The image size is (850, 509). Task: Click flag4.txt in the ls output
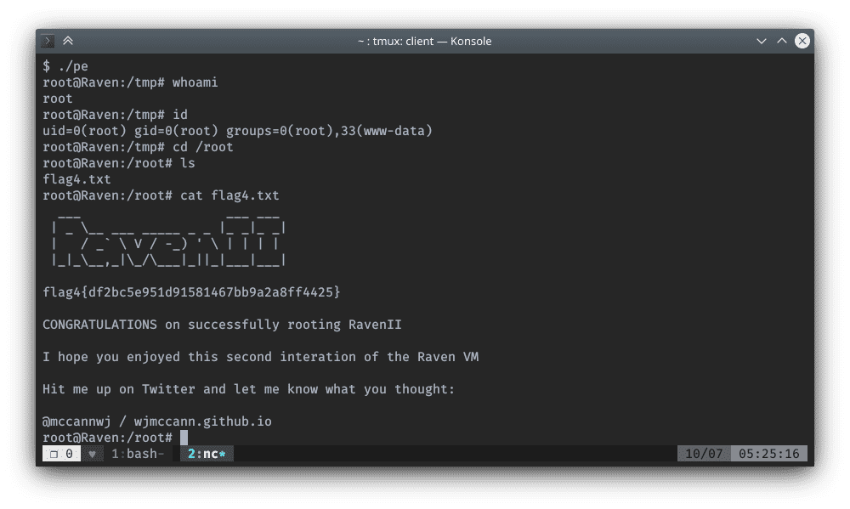coord(76,179)
